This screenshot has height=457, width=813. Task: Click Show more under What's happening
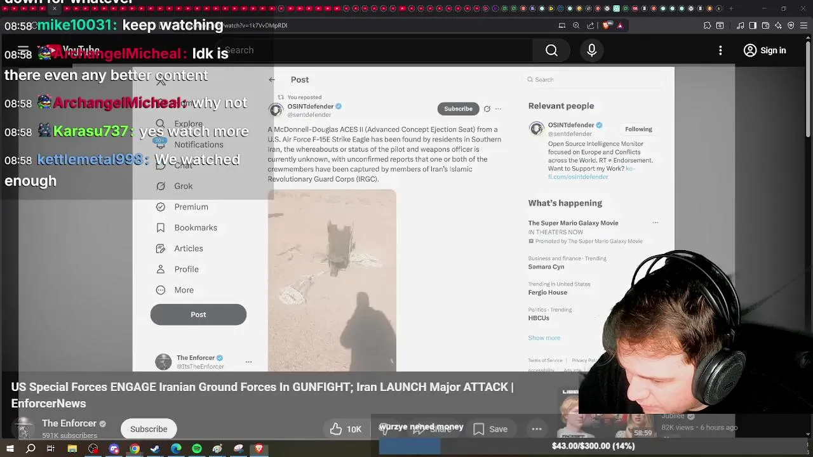coord(544,338)
